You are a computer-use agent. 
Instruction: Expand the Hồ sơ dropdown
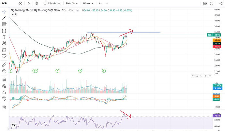(x=88, y=3)
